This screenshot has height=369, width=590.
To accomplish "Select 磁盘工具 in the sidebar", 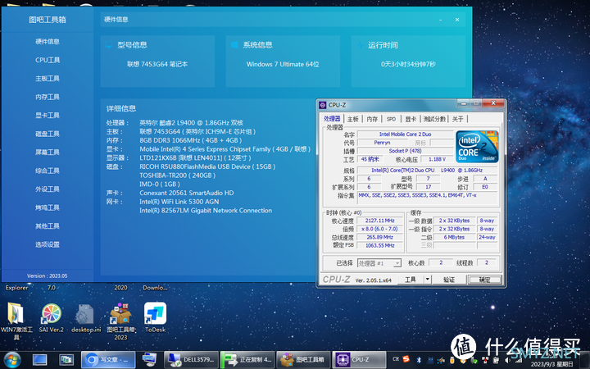I will pos(48,134).
